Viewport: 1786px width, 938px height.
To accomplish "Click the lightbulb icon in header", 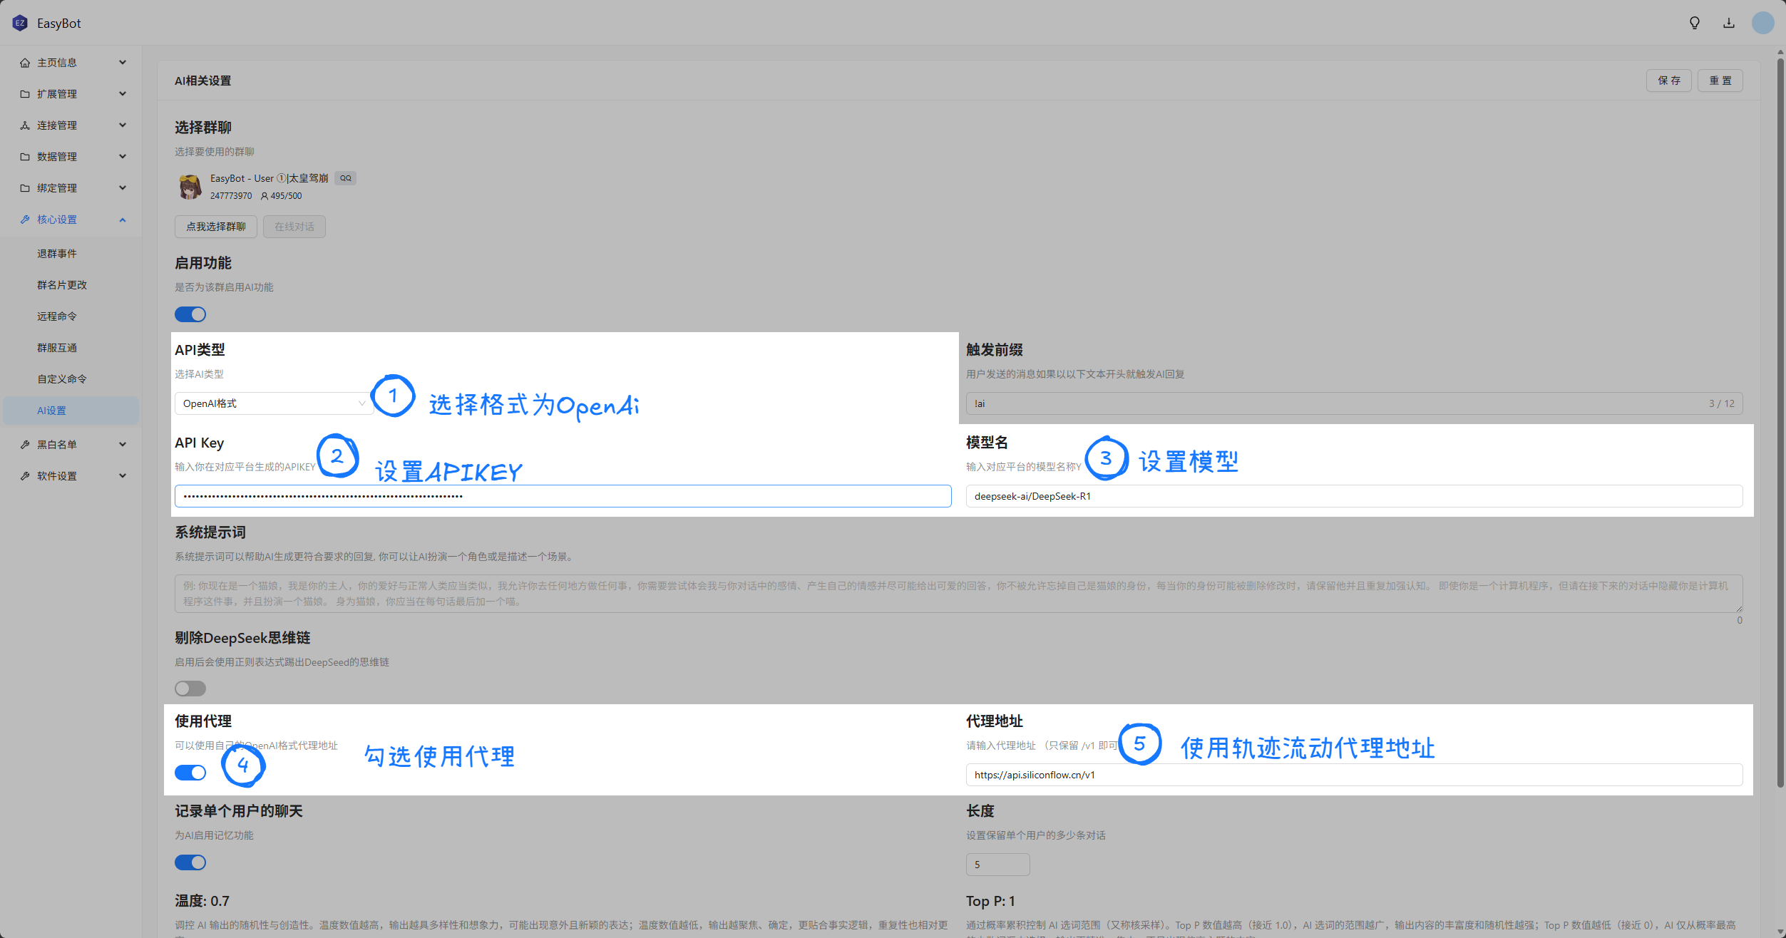I will 1695,23.
